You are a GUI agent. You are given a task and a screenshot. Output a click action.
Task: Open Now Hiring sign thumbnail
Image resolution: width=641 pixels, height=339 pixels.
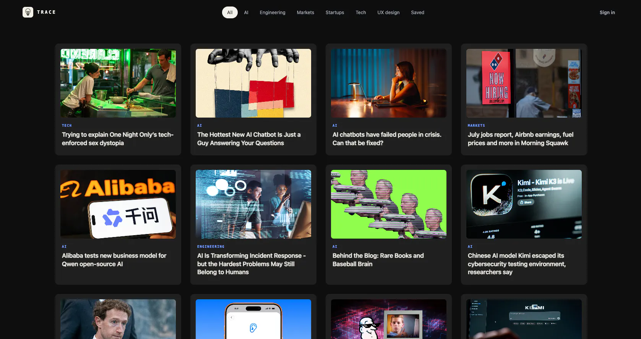click(524, 83)
